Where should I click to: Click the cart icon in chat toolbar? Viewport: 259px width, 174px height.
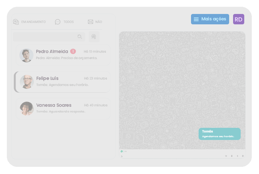pos(226,156)
